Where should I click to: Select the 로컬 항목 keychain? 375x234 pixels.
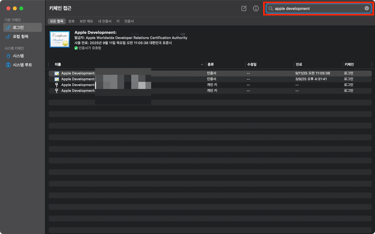pyautogui.click(x=23, y=36)
